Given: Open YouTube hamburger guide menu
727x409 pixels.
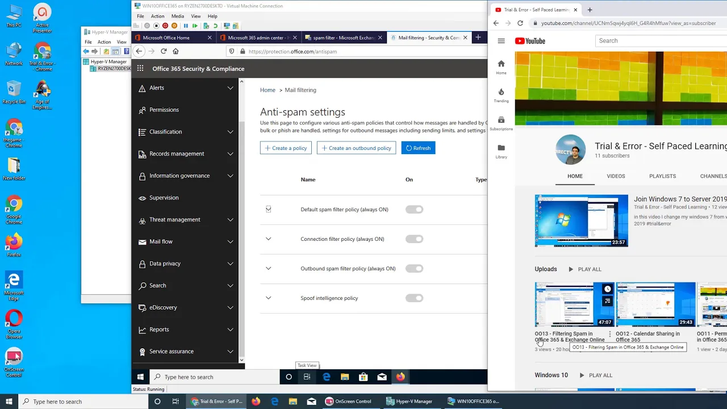Looking at the screenshot, I should [501, 41].
